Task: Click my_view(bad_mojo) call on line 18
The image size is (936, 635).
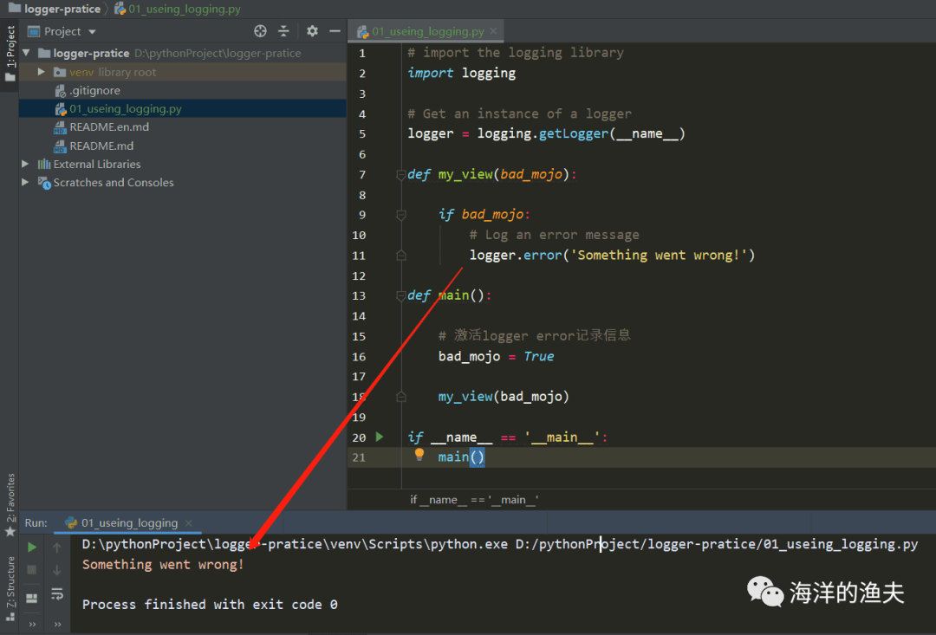Action: (504, 397)
